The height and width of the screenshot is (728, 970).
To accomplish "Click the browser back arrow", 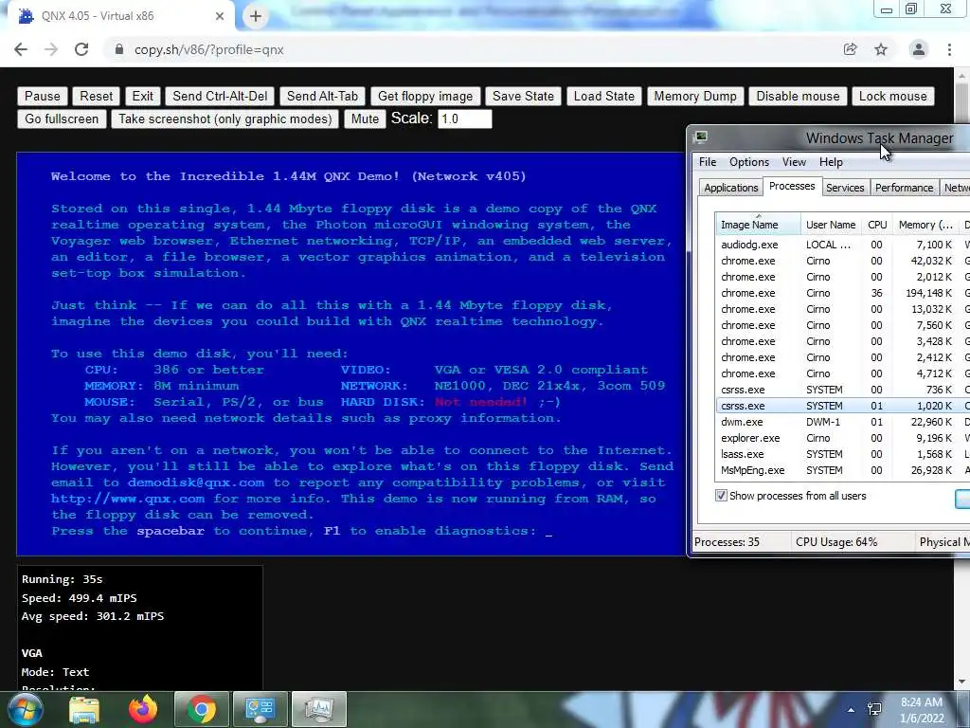I will pyautogui.click(x=21, y=49).
